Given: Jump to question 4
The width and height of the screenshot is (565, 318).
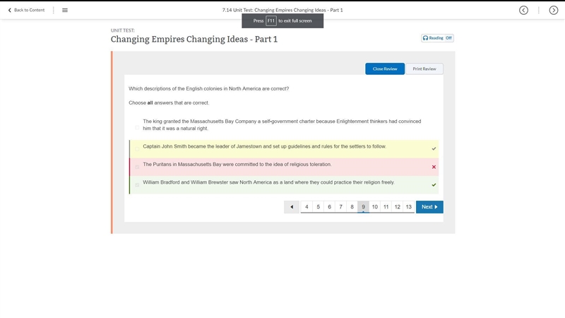Looking at the screenshot, I should (307, 207).
